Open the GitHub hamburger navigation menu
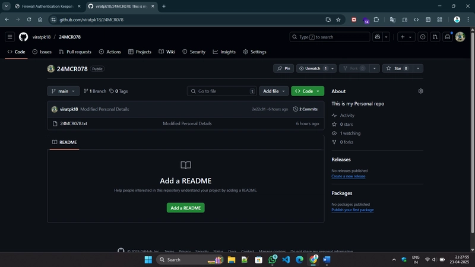This screenshot has width=475, height=267. 9,37
